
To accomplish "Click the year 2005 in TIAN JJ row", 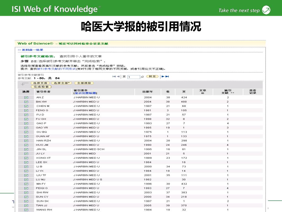I will pos(148,205).
